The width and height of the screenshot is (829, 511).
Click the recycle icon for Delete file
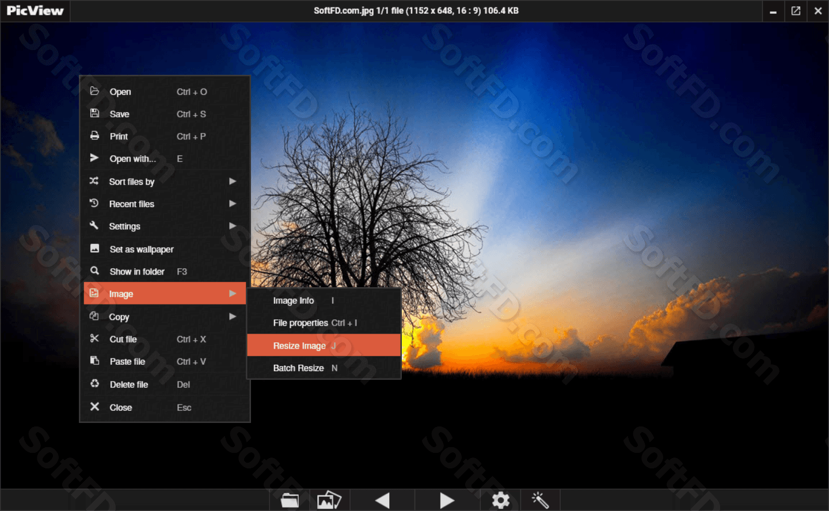coord(94,383)
